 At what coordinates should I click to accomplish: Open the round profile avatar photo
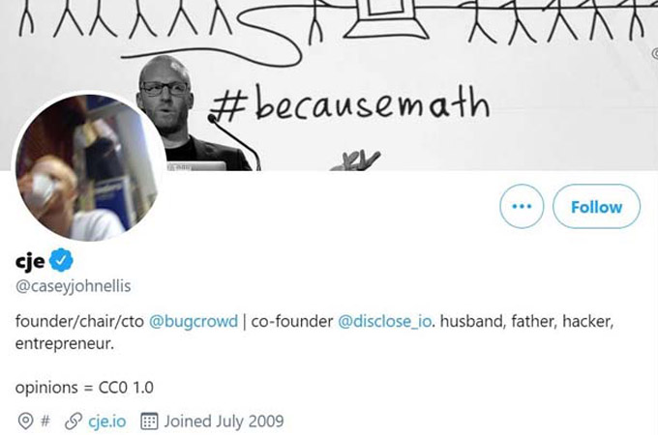click(88, 167)
